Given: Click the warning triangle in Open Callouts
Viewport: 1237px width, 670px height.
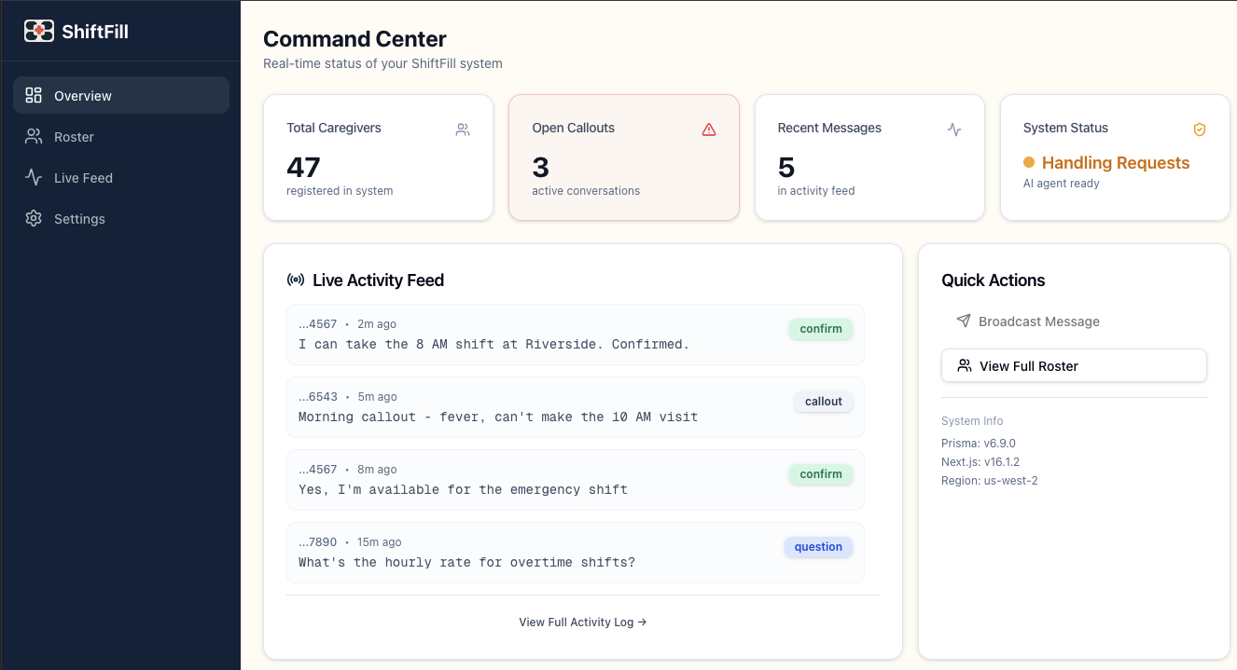Looking at the screenshot, I should 709,130.
